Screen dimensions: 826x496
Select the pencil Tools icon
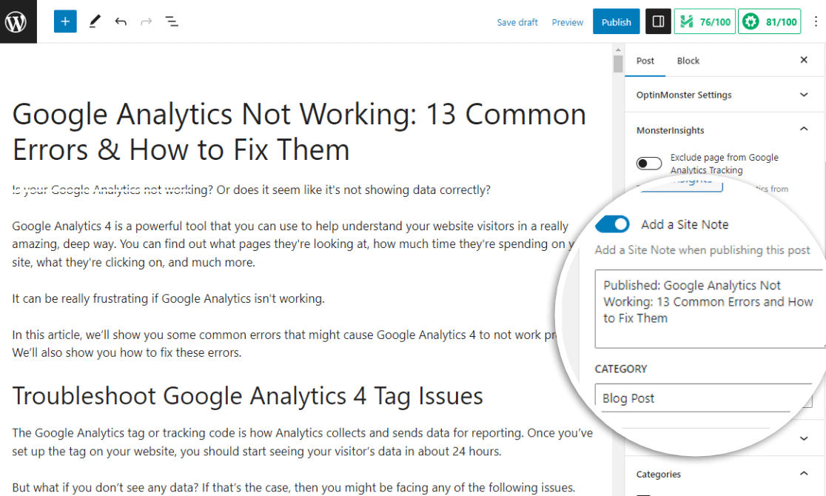coord(94,21)
